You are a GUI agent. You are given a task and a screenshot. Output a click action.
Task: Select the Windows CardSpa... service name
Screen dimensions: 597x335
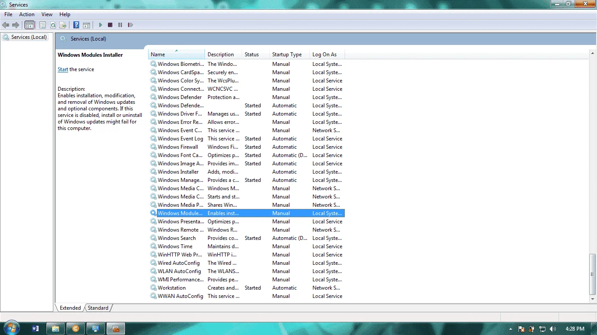180,72
